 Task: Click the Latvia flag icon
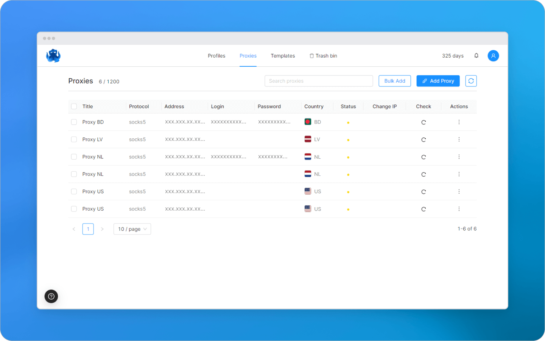(308, 139)
